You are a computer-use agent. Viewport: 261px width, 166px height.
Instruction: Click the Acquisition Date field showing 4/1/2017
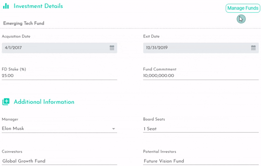click(x=60, y=48)
